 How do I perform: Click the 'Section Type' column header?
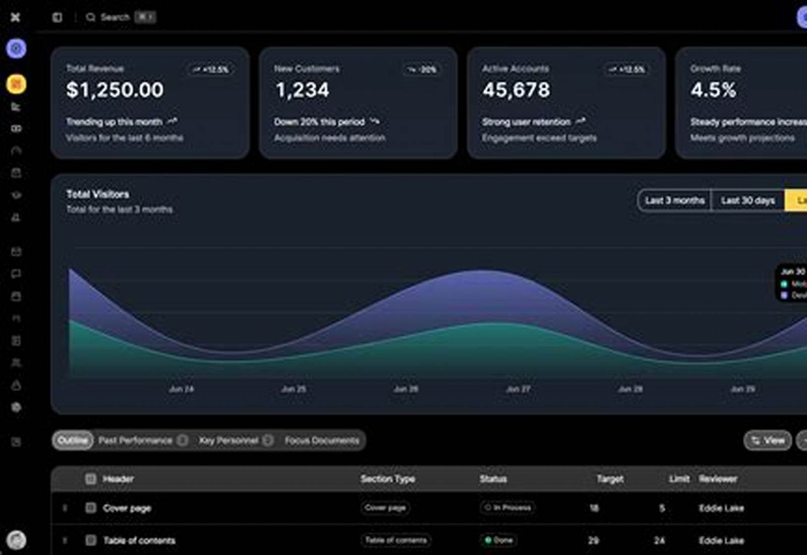[x=388, y=479]
